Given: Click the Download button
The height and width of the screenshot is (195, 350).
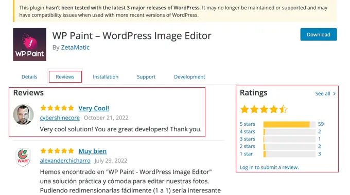Looking at the screenshot, I should [x=319, y=34].
